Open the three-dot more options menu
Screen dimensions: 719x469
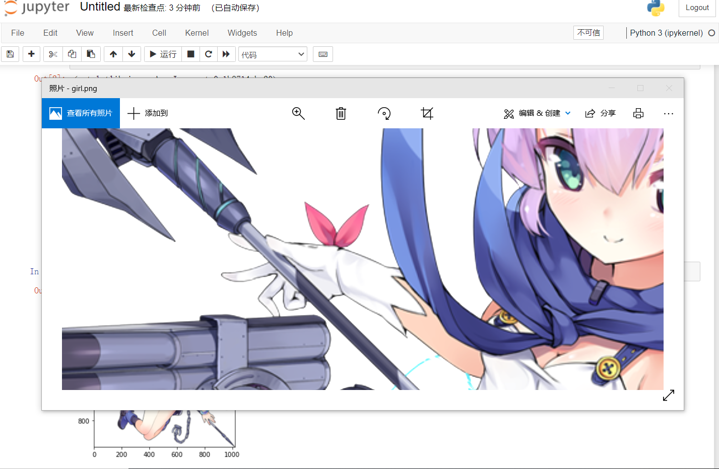click(669, 113)
